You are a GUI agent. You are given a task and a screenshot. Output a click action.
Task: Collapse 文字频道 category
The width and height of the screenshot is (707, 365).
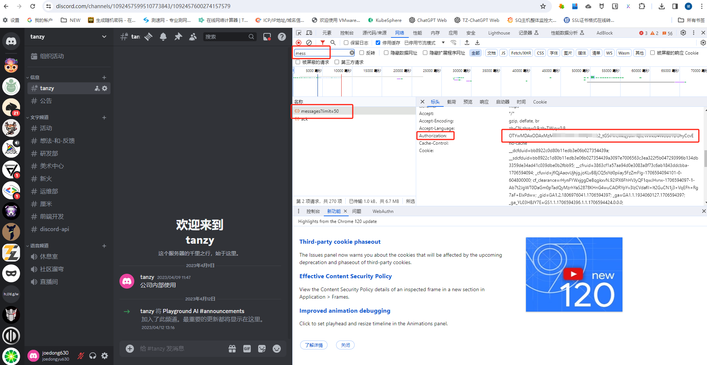(x=37, y=118)
